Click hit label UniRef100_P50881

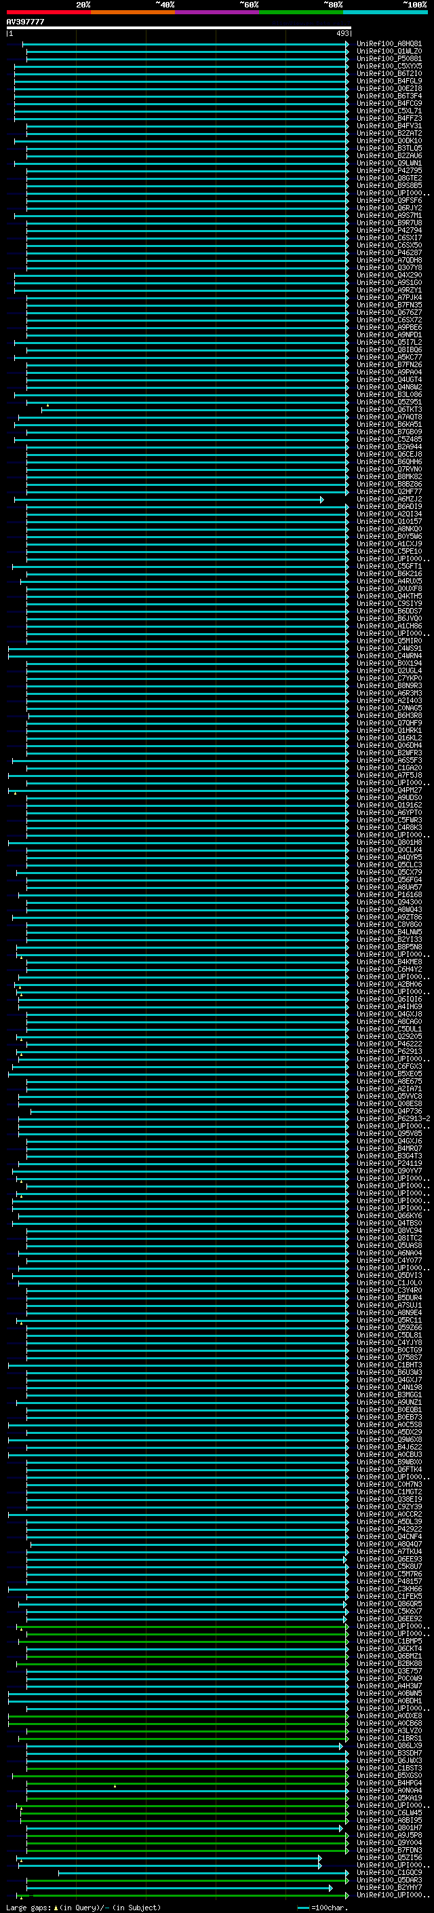click(389, 58)
